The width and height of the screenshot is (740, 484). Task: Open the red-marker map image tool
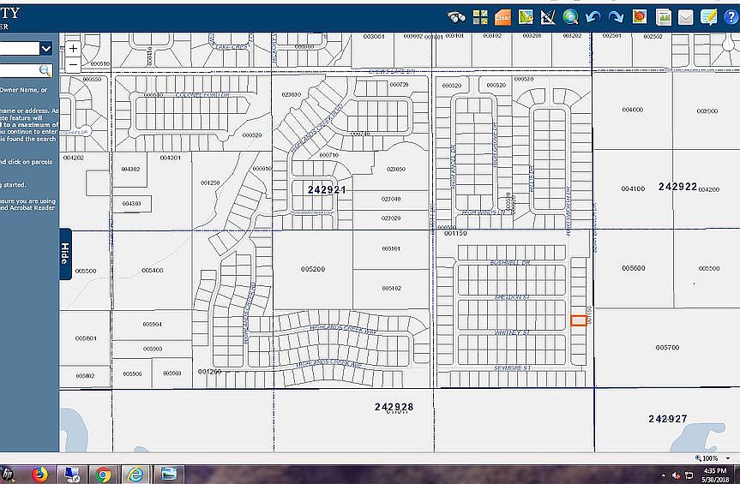click(640, 17)
